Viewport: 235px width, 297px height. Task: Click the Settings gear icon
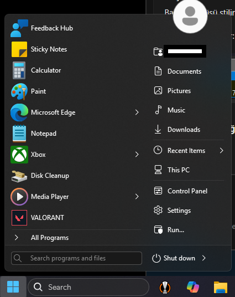click(x=158, y=210)
